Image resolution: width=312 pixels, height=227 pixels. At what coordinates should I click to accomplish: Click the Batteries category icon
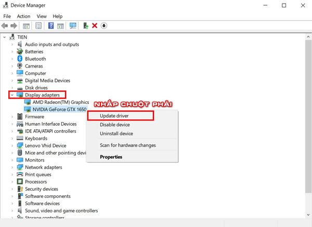click(20, 51)
